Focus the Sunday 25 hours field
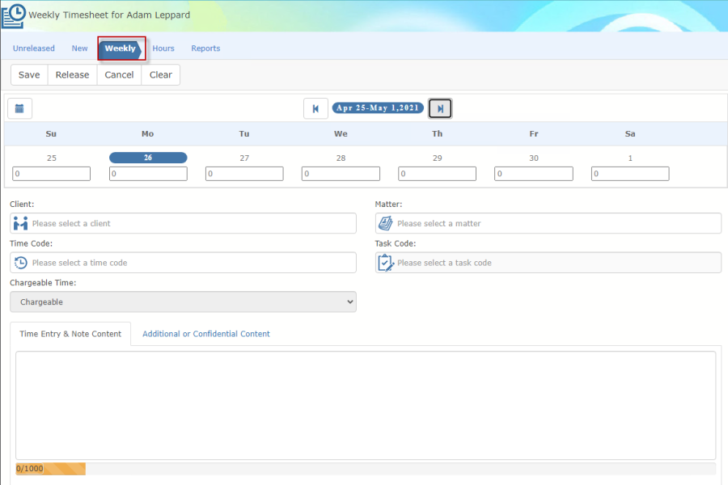The image size is (728, 485). pos(52,174)
